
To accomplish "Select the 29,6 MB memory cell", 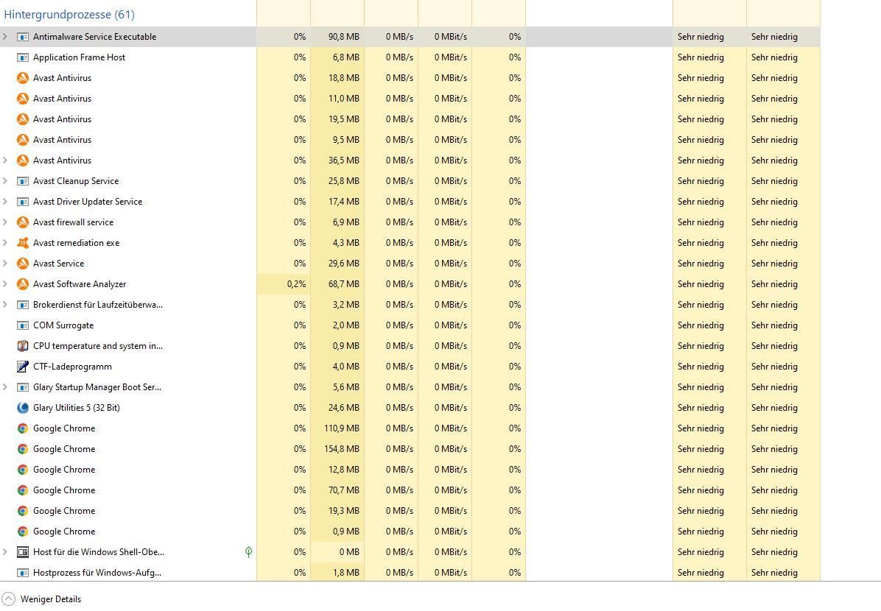I will click(x=337, y=264).
